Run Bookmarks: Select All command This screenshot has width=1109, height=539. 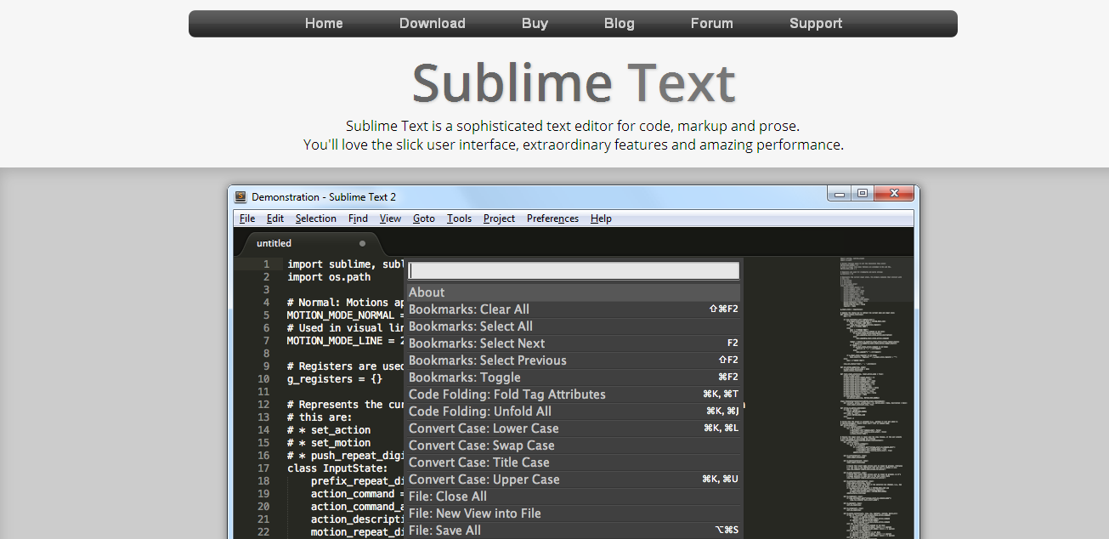click(x=574, y=326)
